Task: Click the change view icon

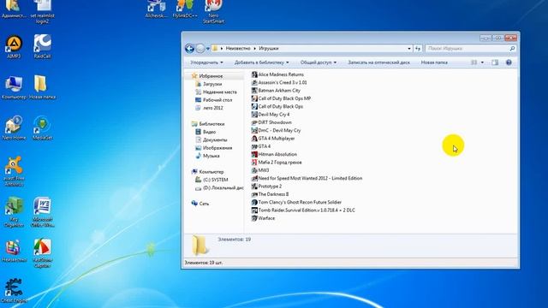Action: point(474,62)
